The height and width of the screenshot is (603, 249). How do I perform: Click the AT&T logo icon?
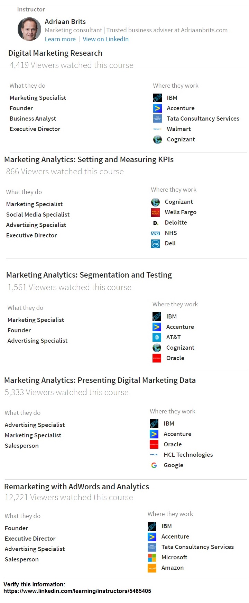(157, 337)
